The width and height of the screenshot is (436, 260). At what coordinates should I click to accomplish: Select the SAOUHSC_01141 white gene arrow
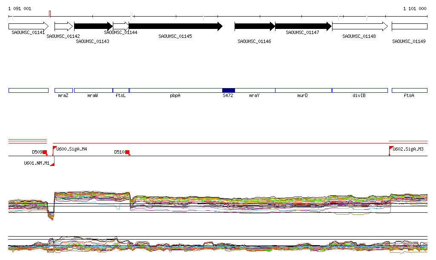(x=29, y=26)
